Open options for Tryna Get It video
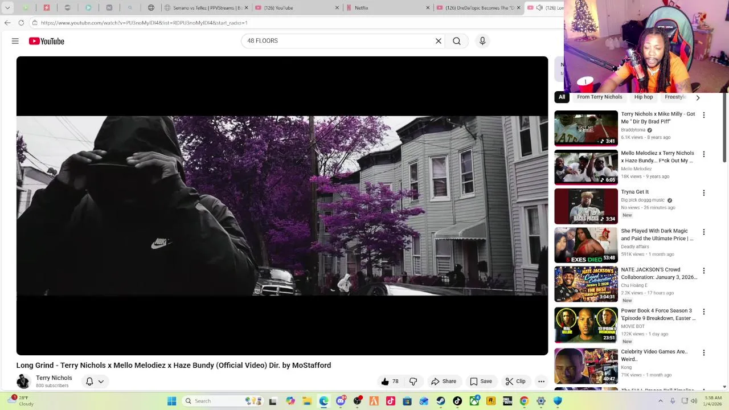 coord(704,193)
